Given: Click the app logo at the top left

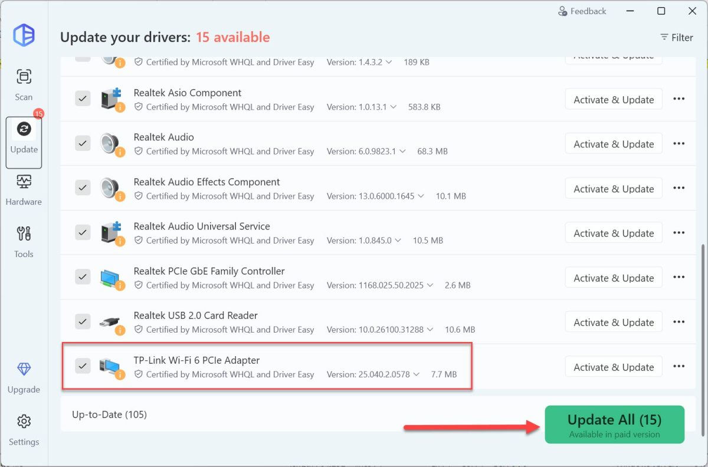Looking at the screenshot, I should (x=25, y=35).
